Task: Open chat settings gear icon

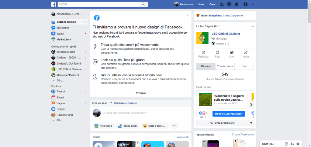Action: (298, 144)
